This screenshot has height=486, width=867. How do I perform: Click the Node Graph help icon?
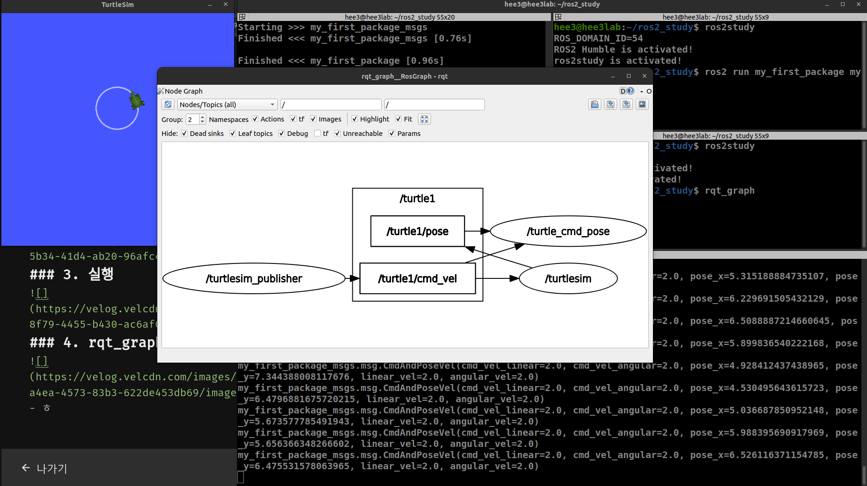click(631, 91)
